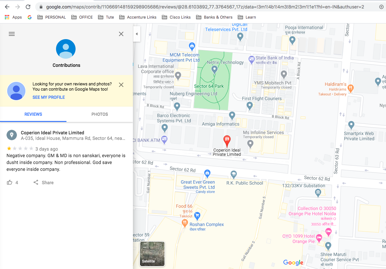386x269 pixels.
Task: Click the Collection O 30050 hotel marker
Action: 328,232
